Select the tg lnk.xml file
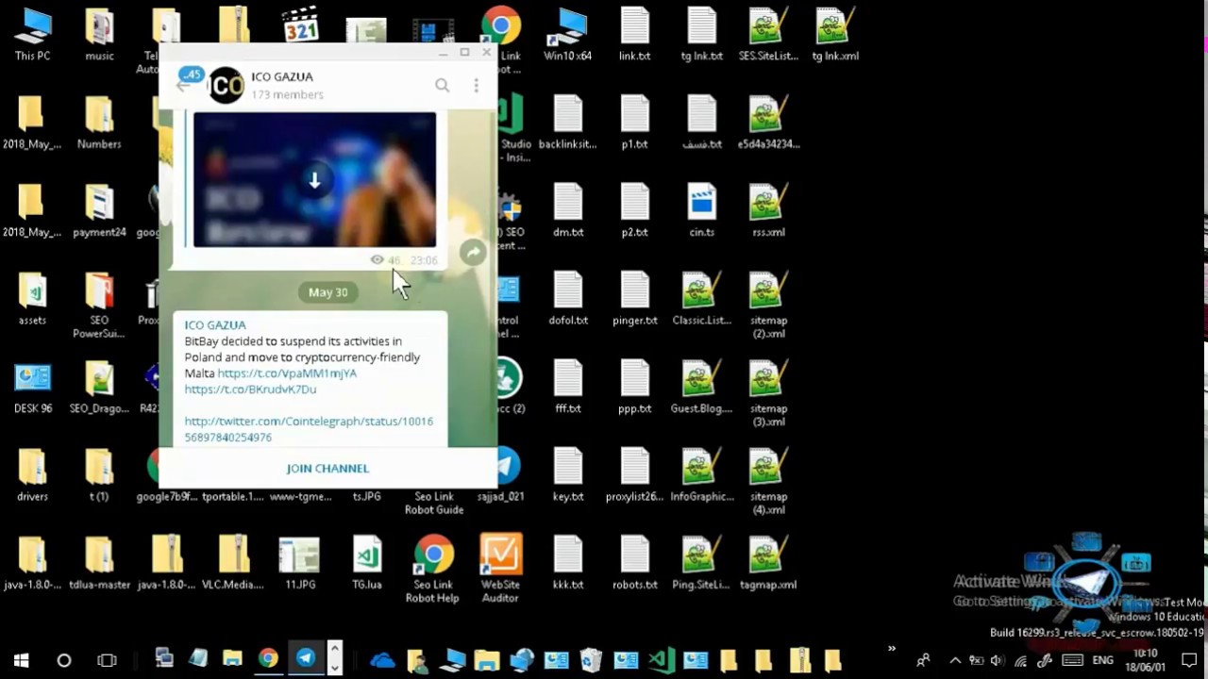The image size is (1208, 679). point(835,35)
